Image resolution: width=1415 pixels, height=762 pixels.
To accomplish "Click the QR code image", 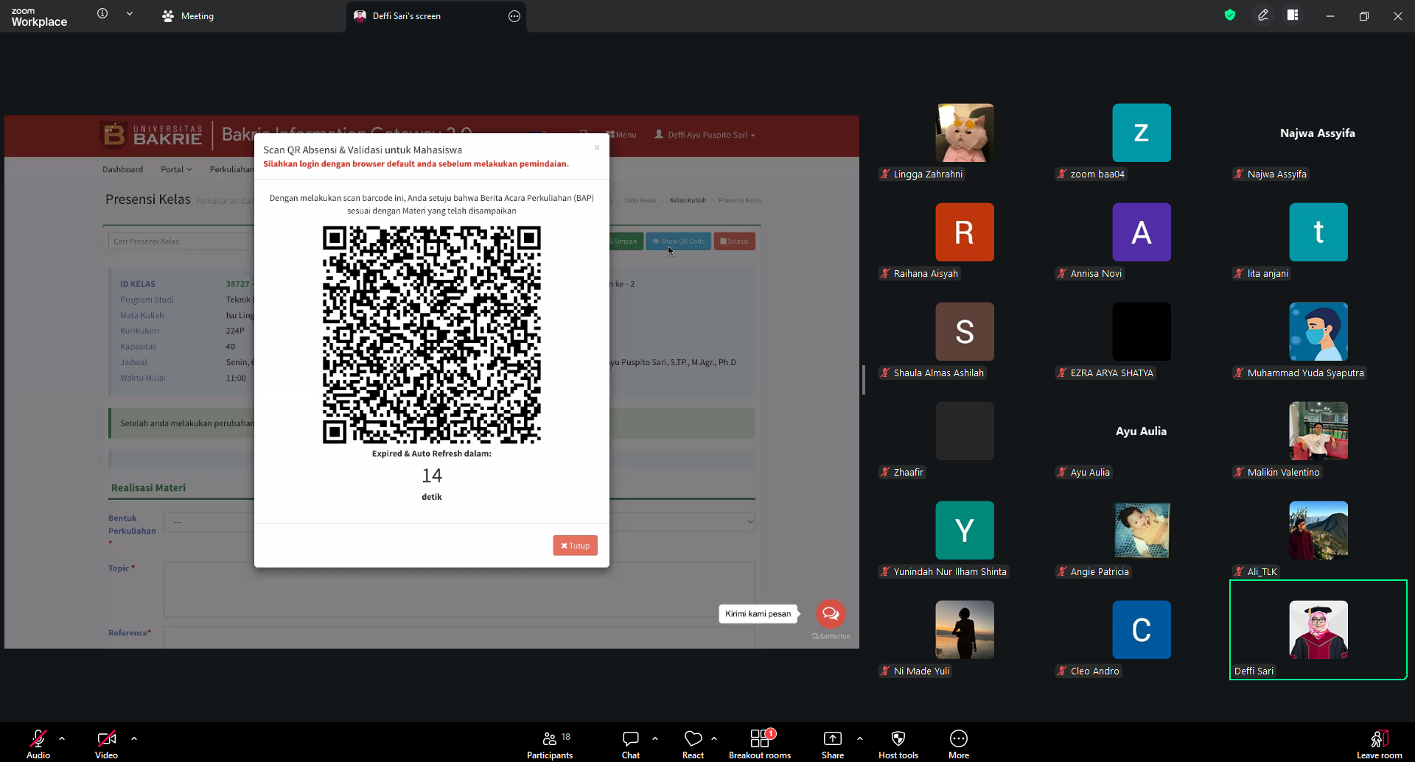I will point(432,335).
